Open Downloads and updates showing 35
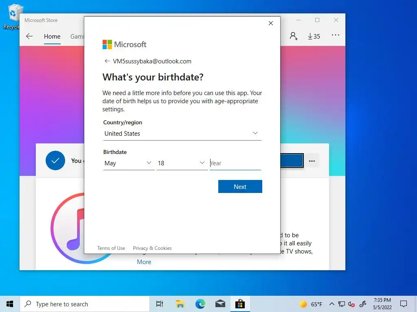417x312 pixels. tap(314, 36)
